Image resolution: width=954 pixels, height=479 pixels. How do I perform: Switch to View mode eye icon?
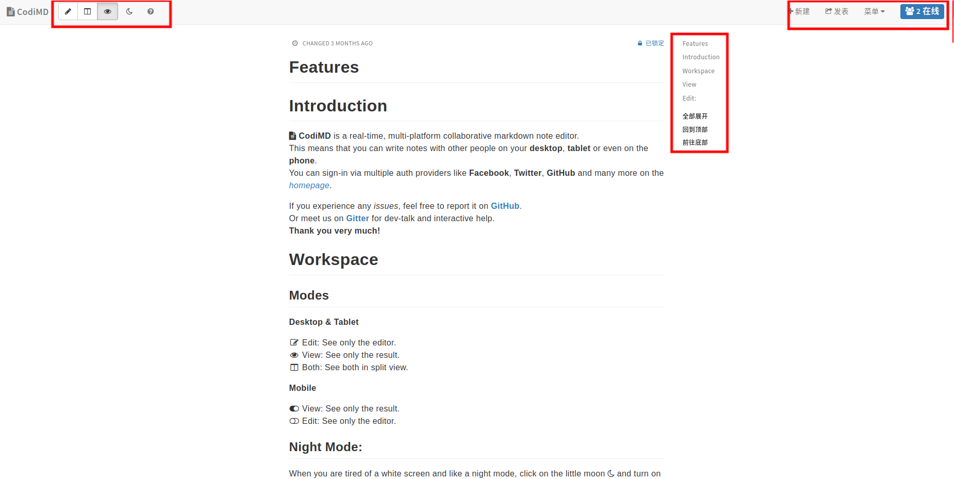[x=107, y=11]
